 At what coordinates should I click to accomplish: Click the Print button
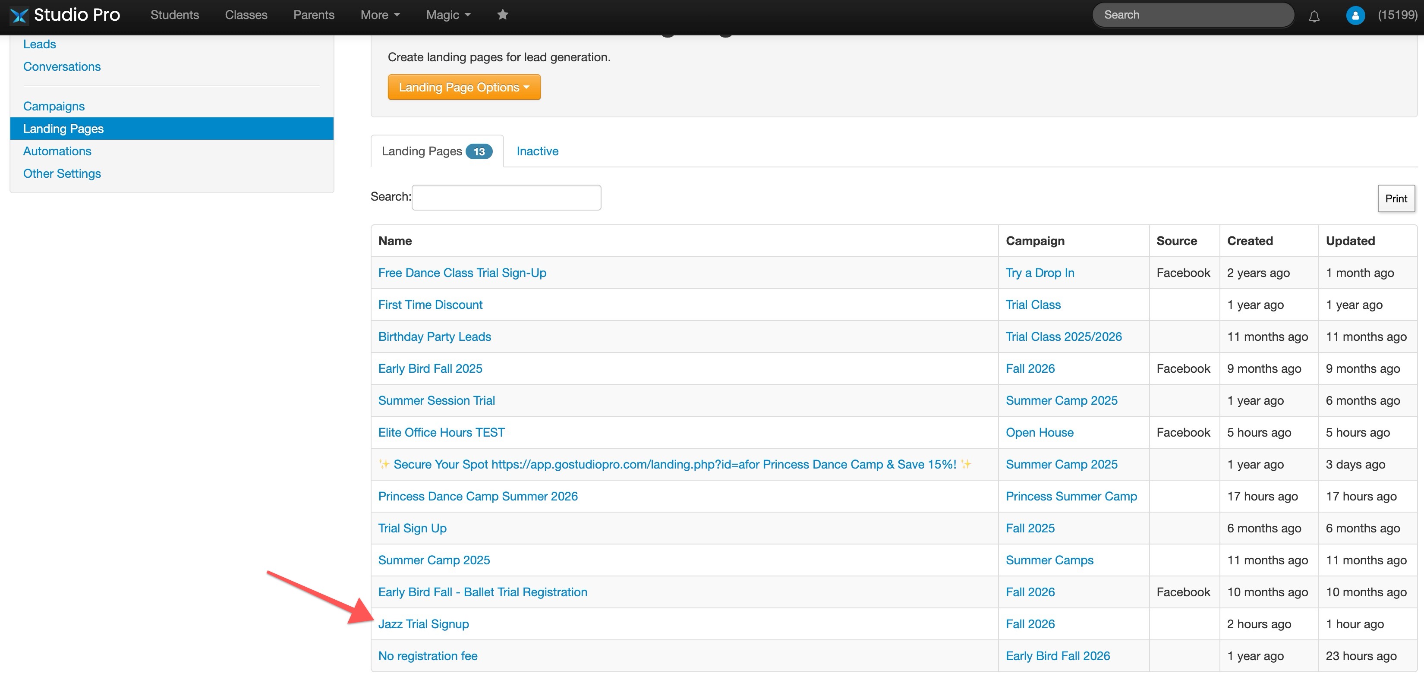[1396, 198]
